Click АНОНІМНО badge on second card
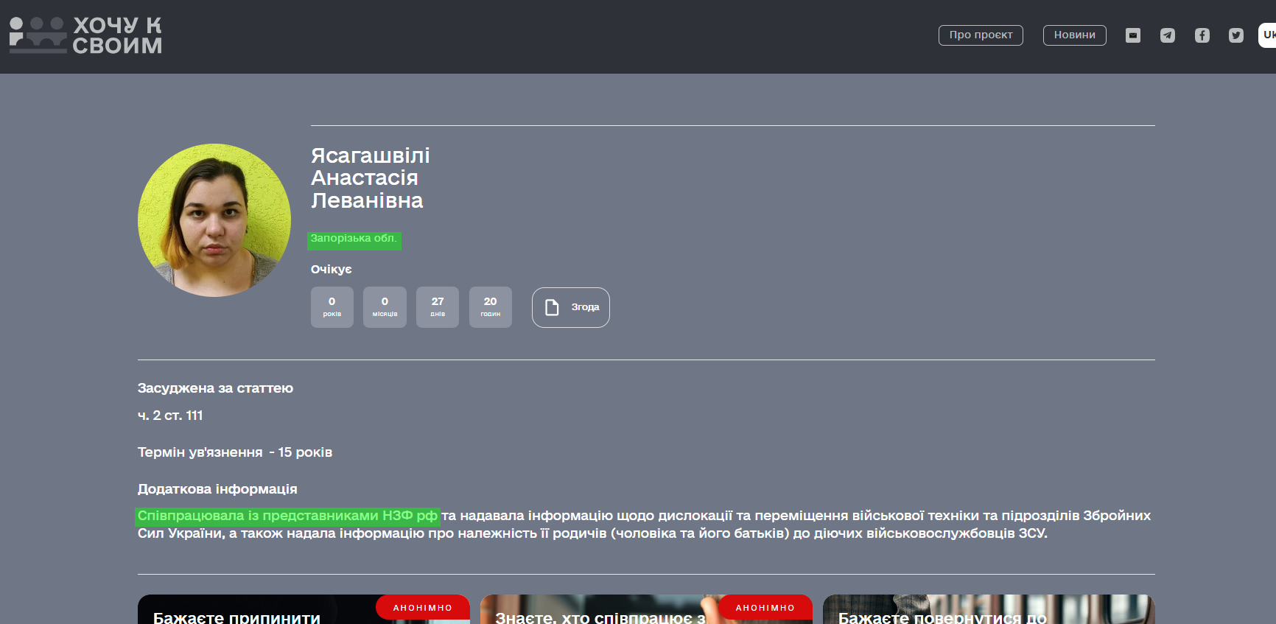 [765, 608]
